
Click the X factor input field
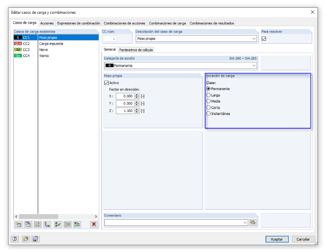[125, 96]
